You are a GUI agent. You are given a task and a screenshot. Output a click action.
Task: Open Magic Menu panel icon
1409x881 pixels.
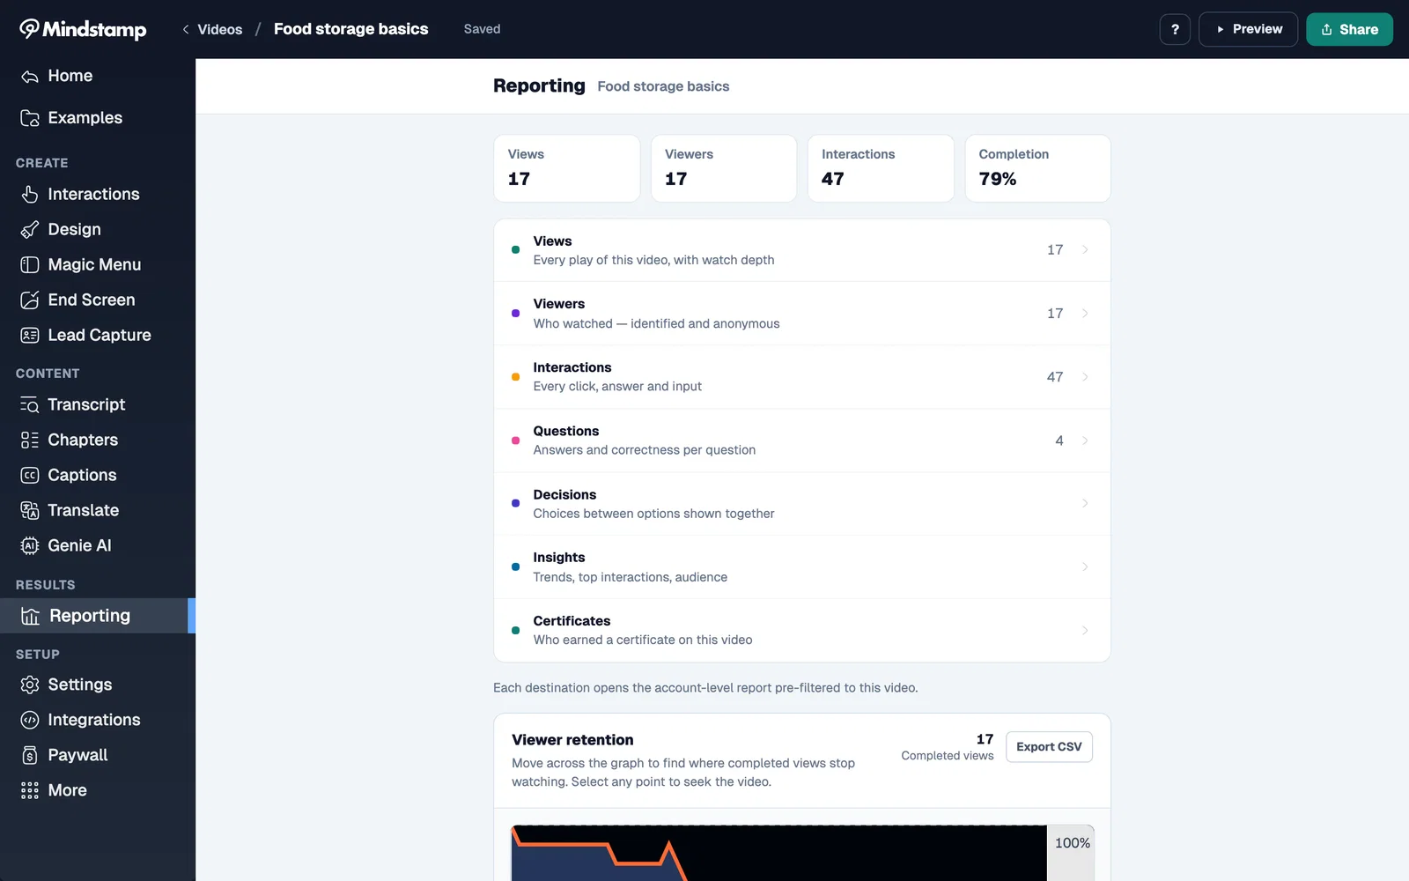30,264
